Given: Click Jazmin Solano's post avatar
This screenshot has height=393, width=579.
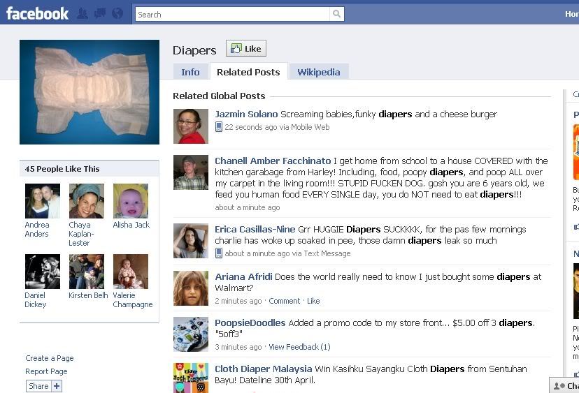Looking at the screenshot, I should click(x=191, y=126).
